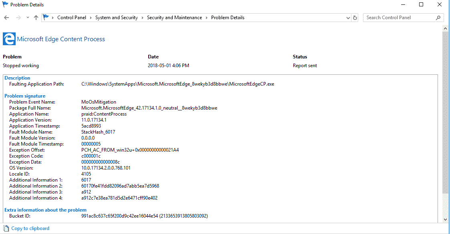Click 'Problem signature' section heading
Image resolution: width=450 pixels, height=234 pixels.
click(25, 96)
